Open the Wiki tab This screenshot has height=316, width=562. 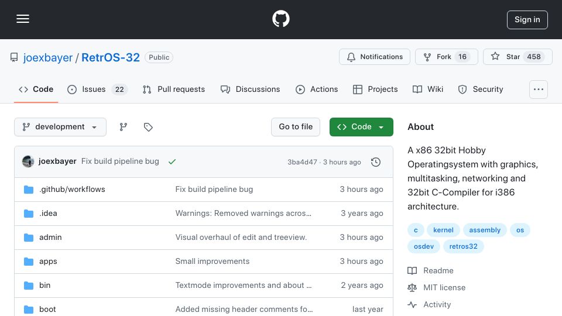click(428, 89)
